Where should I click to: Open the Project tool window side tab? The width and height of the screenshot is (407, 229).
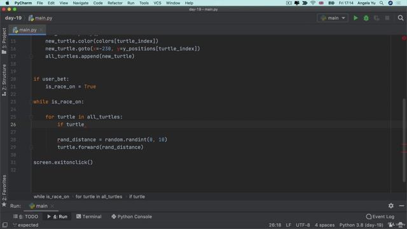click(4, 41)
